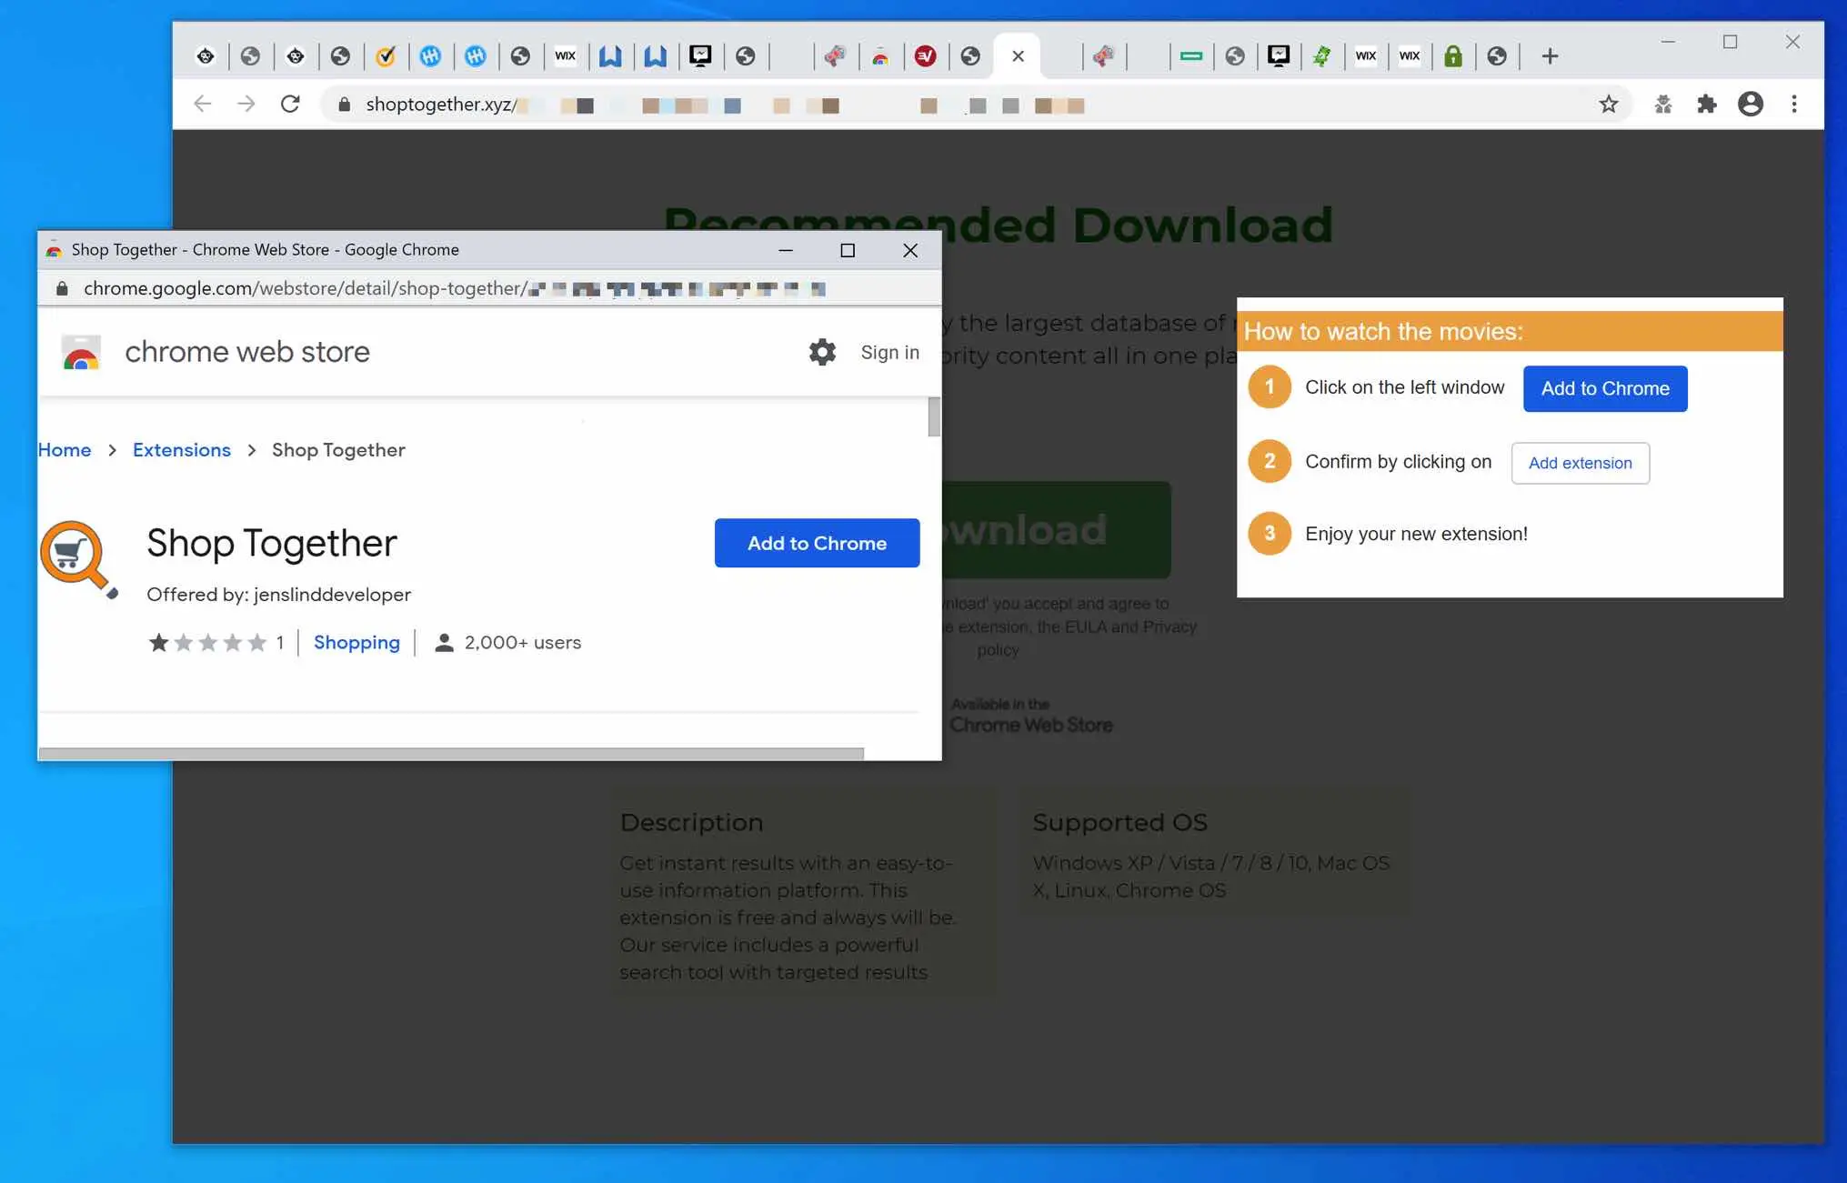Click the Shopping category tag
Screen dimensions: 1847x1183
point(356,642)
